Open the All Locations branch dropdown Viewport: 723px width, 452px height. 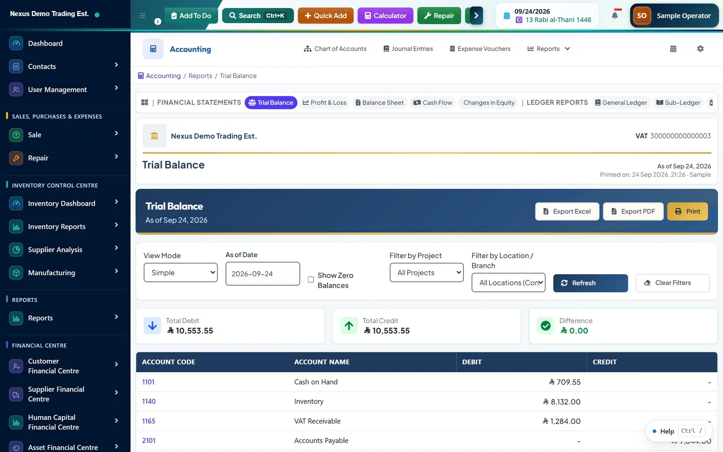click(x=509, y=283)
